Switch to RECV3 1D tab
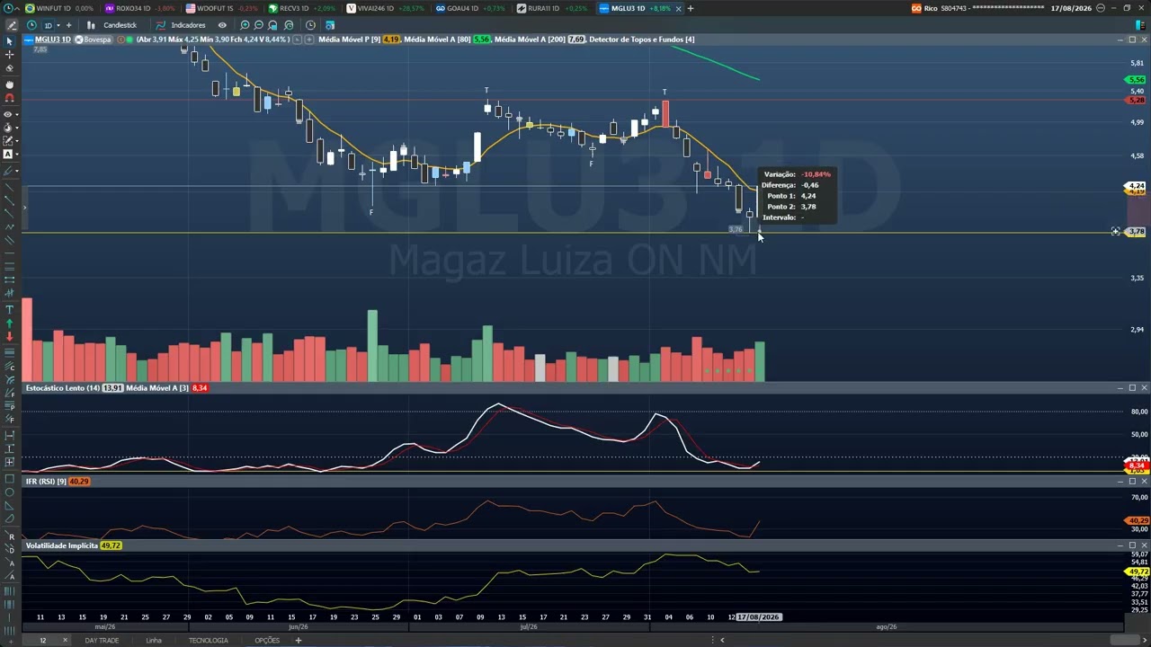Viewport: 1151px width, 647px height. coord(301,8)
